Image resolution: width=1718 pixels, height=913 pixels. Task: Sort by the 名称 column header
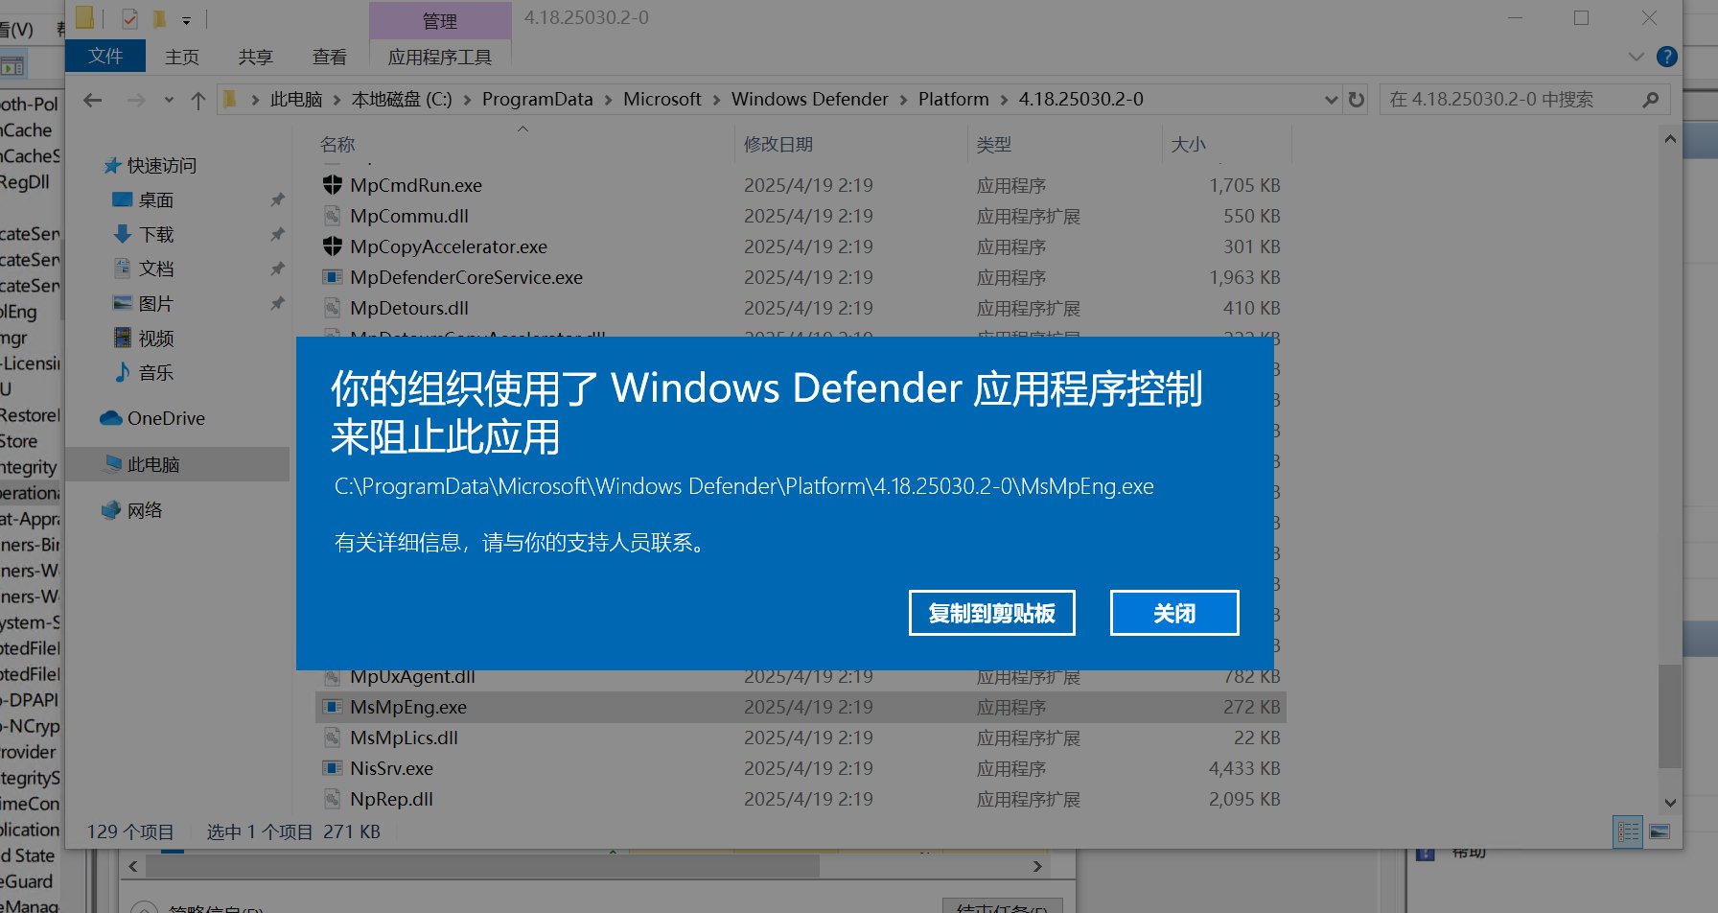point(524,144)
